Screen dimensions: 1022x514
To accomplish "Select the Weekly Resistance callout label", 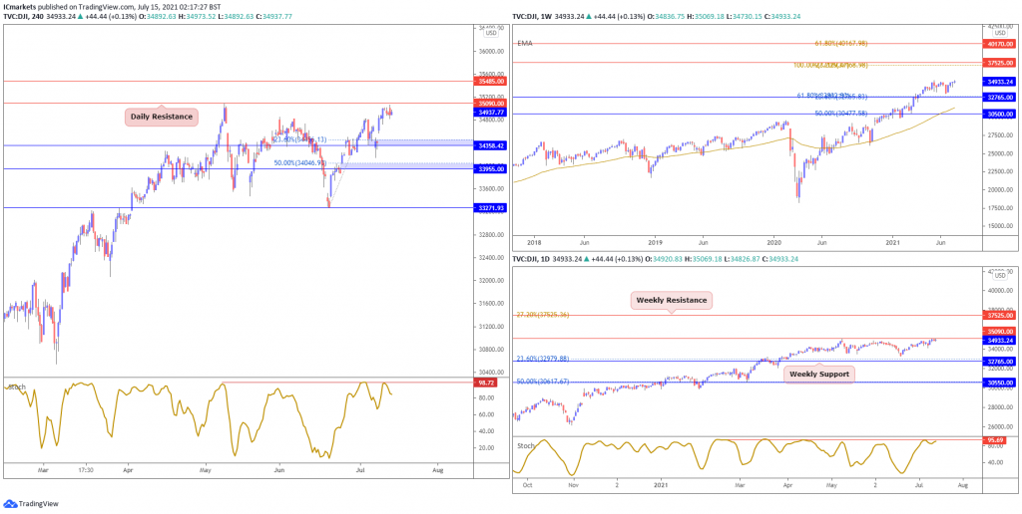I will (672, 301).
